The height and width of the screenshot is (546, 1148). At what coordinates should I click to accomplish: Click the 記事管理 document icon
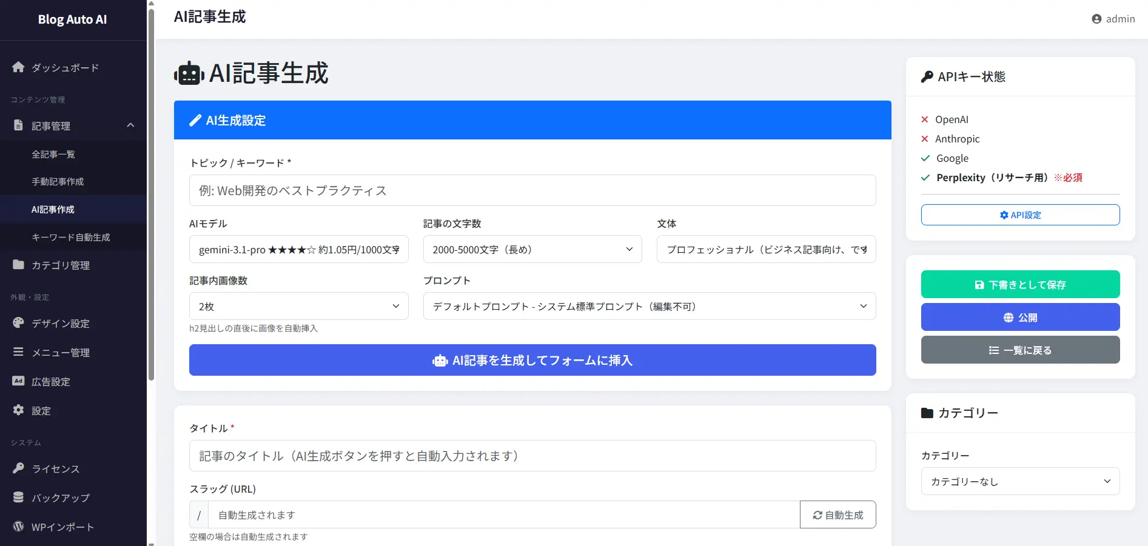coord(18,125)
